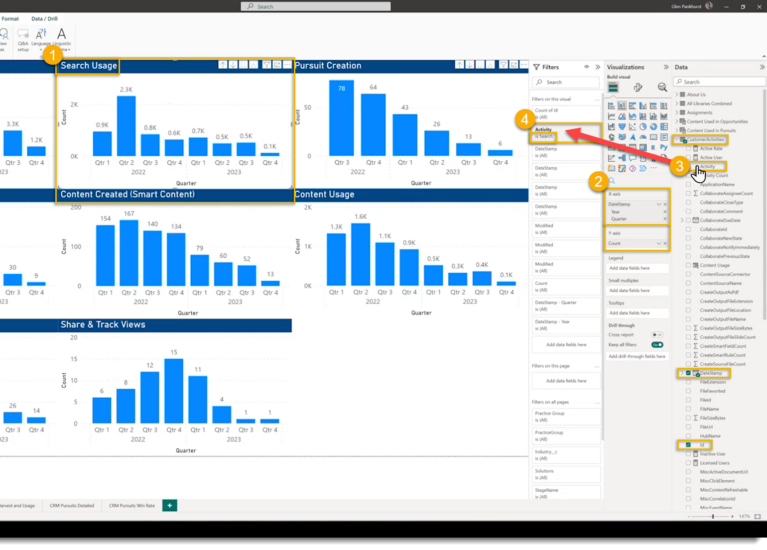Open the Analytics magnifier pane icon
The height and width of the screenshot is (550, 767).
662,88
